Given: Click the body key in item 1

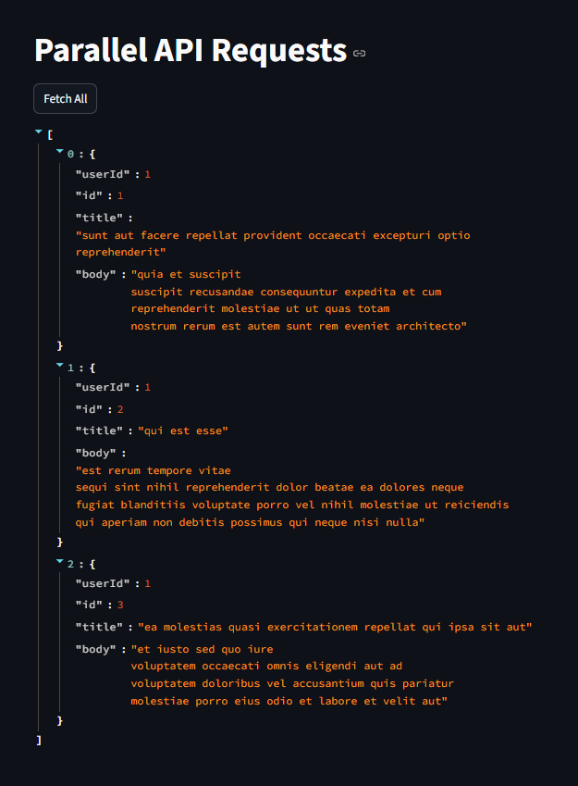Looking at the screenshot, I should pos(95,453).
